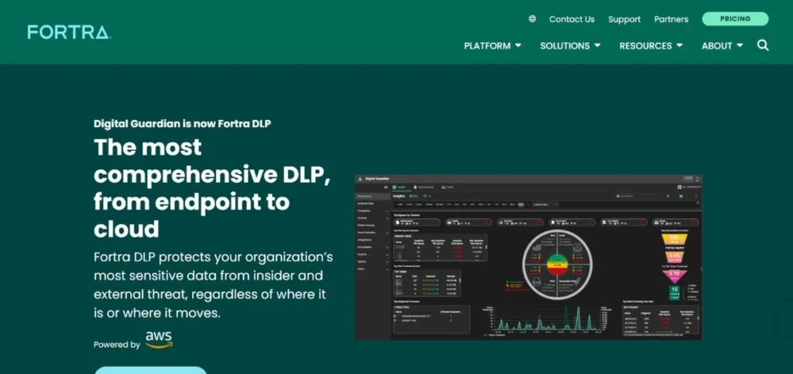Open the search magnifier icon
Viewport: 793px width, 374px height.
763,46
